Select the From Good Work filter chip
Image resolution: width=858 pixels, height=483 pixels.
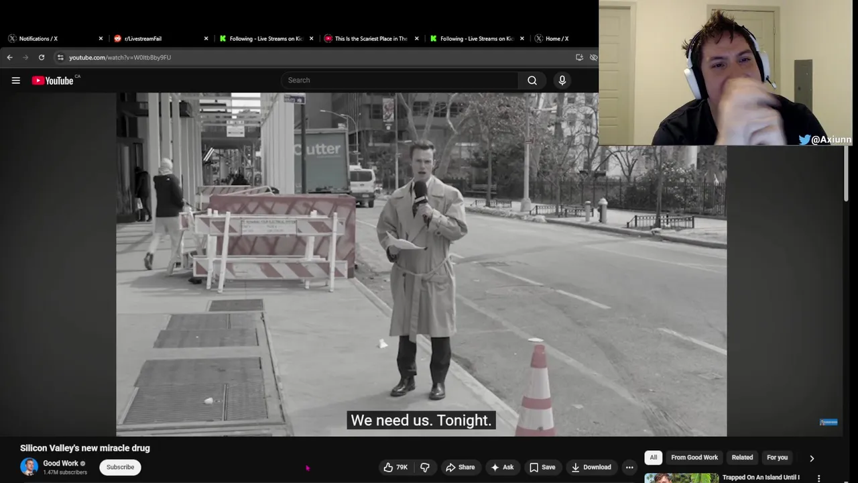[x=694, y=458]
